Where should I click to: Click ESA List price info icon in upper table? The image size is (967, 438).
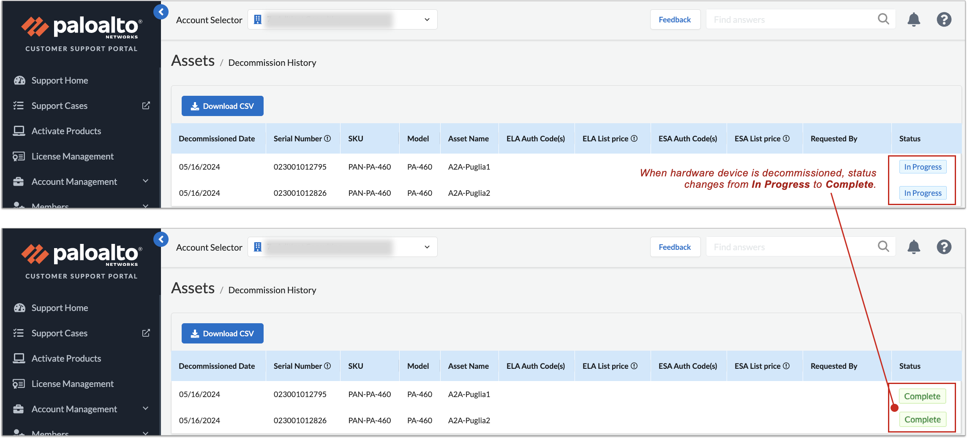786,138
